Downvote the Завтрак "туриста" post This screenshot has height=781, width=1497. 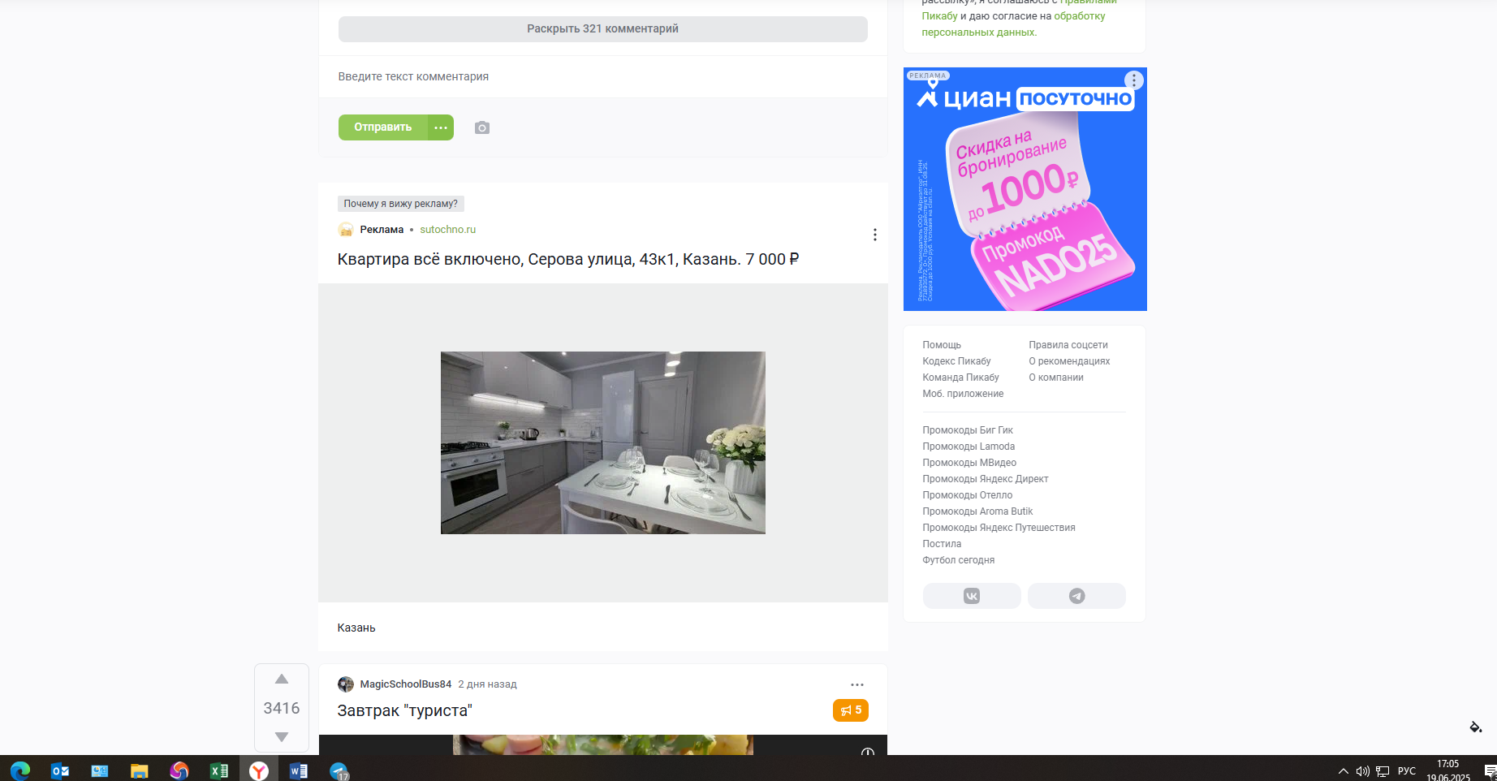[282, 736]
